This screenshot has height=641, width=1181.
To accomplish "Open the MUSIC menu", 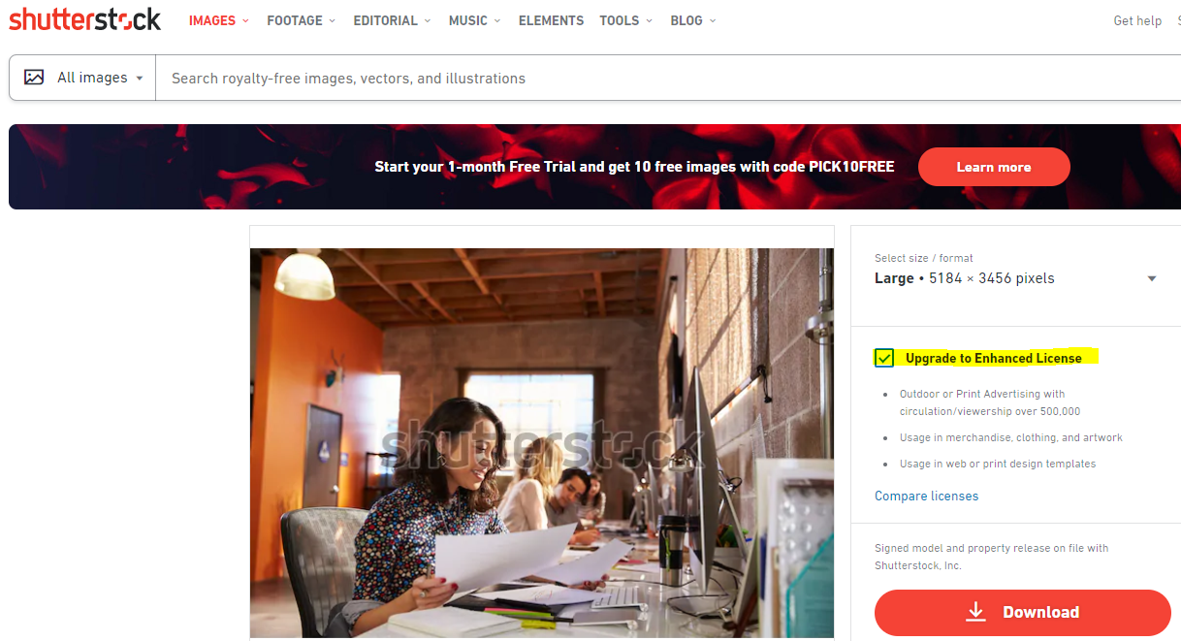I will click(x=474, y=20).
